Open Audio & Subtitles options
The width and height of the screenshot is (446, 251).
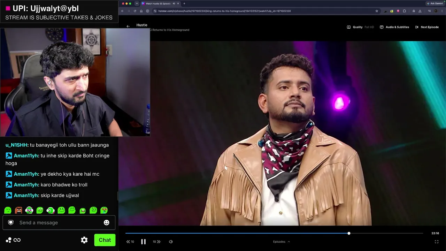coord(394,27)
